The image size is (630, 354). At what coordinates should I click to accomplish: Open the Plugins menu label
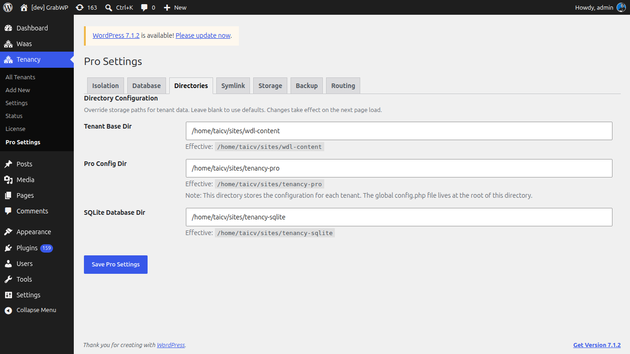click(27, 248)
